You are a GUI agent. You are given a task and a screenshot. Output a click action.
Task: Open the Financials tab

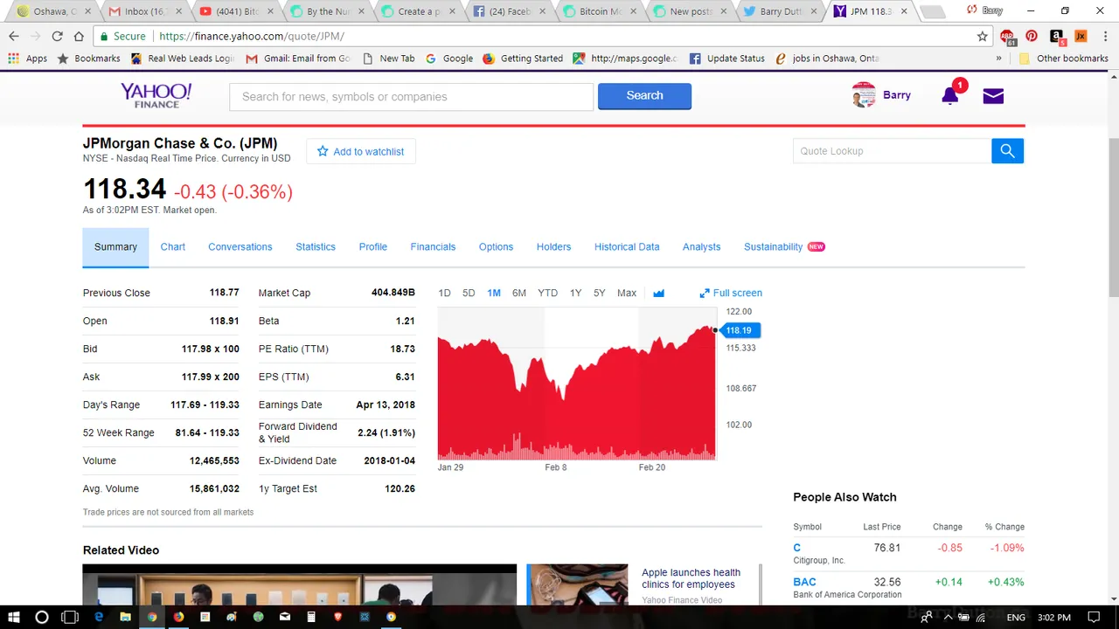click(433, 247)
